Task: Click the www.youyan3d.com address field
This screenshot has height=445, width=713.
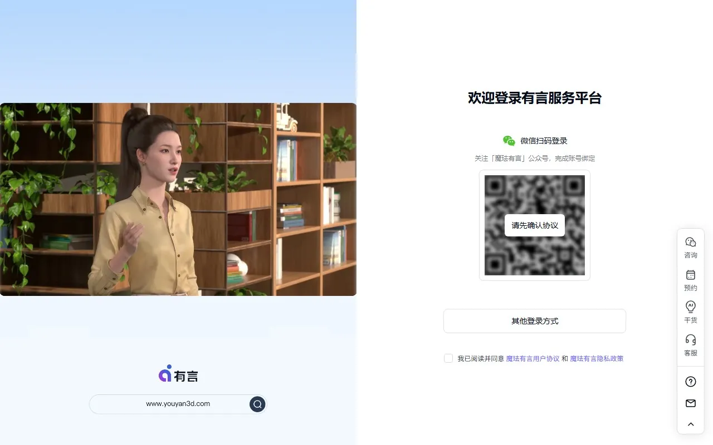Action: (177, 404)
